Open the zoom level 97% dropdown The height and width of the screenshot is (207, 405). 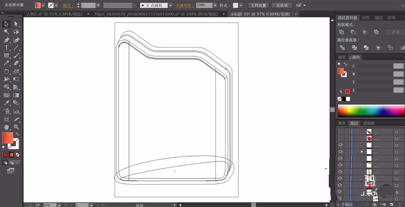coord(59,205)
